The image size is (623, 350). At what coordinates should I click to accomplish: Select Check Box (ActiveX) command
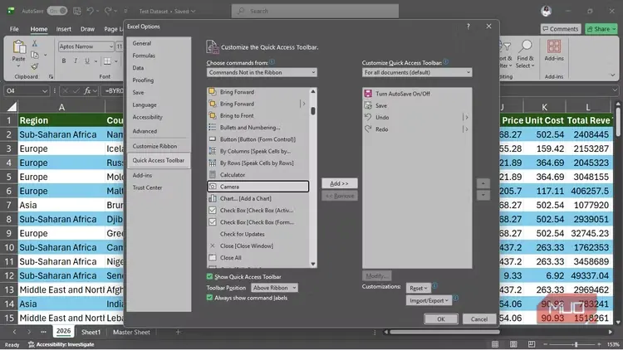[258, 211]
